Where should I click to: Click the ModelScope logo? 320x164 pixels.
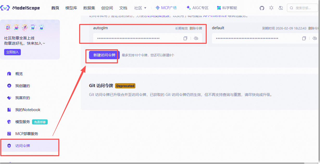click(x=20, y=8)
